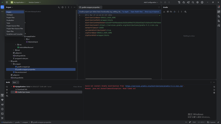221x124 pixels.
Task: Select Packages in the view dropdown
Action: [x=15, y=15]
